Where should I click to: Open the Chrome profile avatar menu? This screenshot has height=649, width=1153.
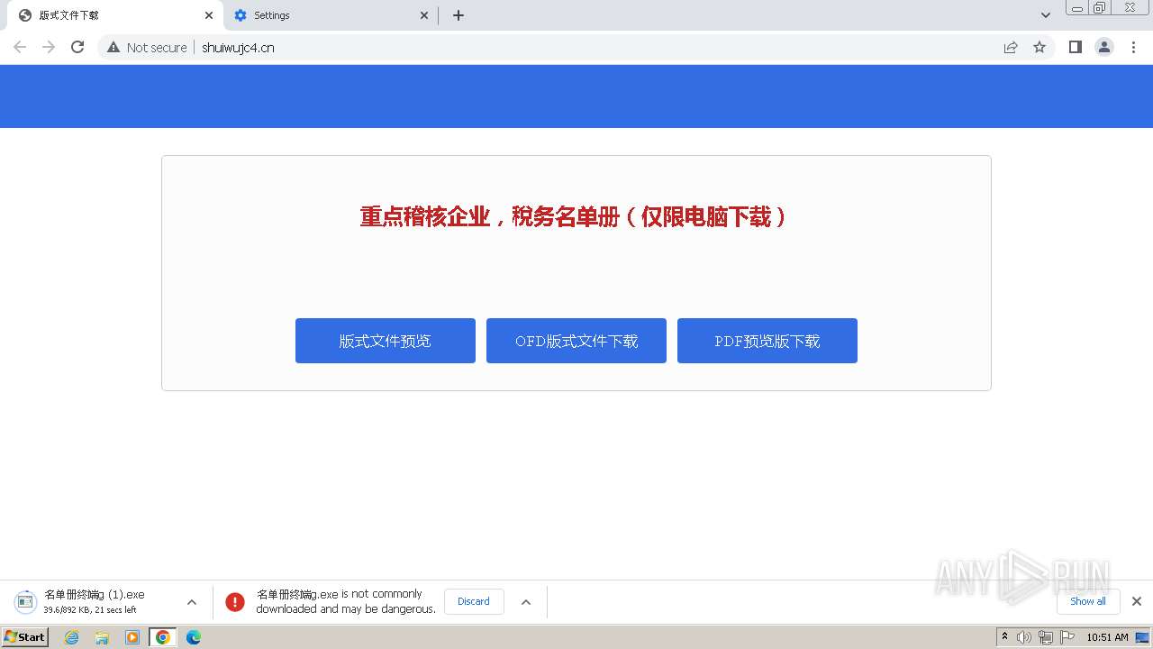(1104, 47)
